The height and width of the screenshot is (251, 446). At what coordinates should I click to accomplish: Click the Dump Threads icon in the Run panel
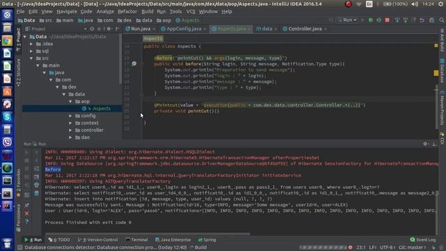(26, 177)
